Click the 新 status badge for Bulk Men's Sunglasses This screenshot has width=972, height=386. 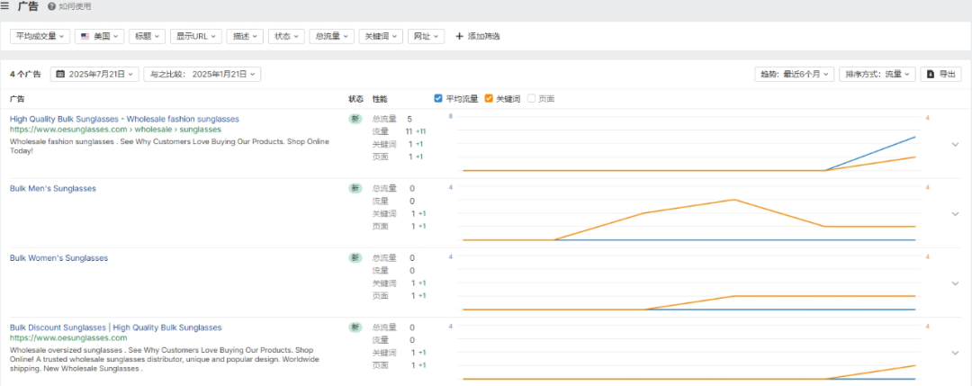355,188
